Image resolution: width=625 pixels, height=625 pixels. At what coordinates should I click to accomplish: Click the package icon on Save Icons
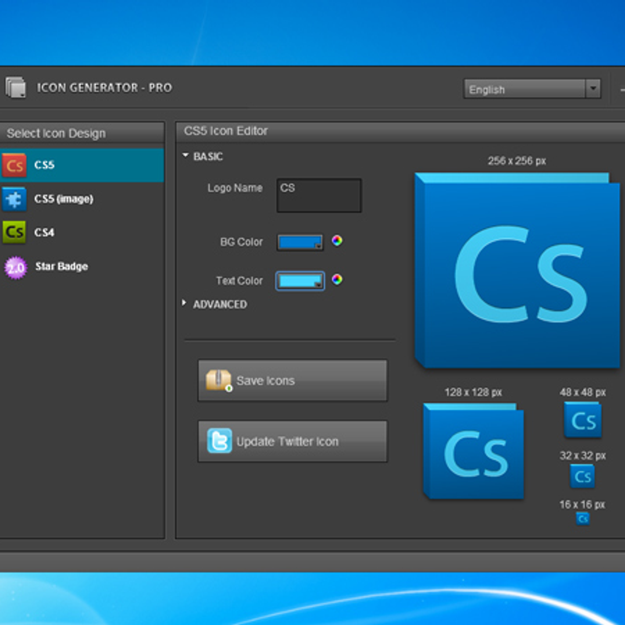coord(219,380)
